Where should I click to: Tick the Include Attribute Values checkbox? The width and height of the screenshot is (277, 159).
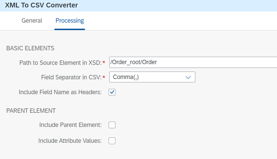coord(112,141)
